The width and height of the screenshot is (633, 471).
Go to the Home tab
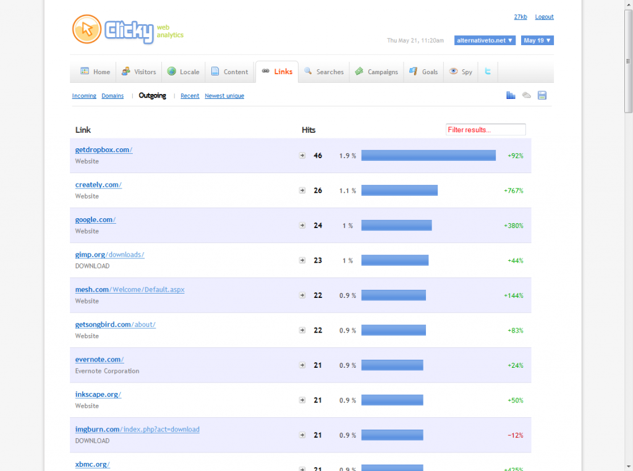(95, 72)
